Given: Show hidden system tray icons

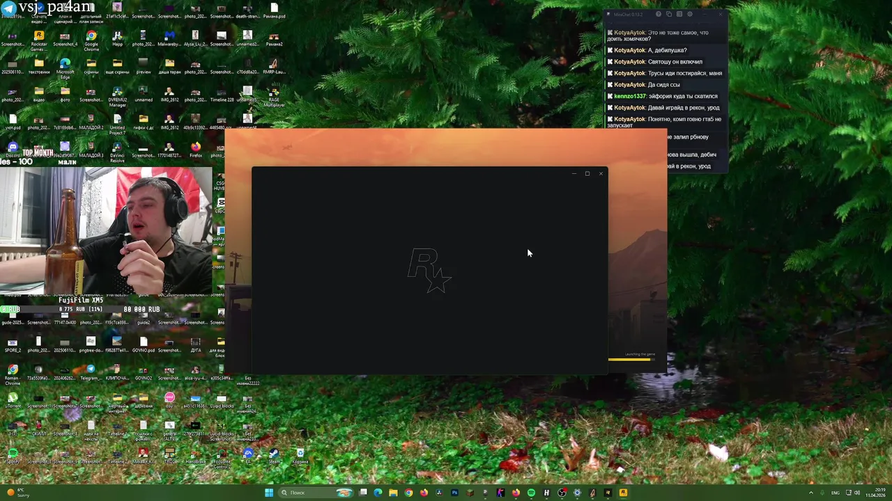Looking at the screenshot, I should 810,493.
